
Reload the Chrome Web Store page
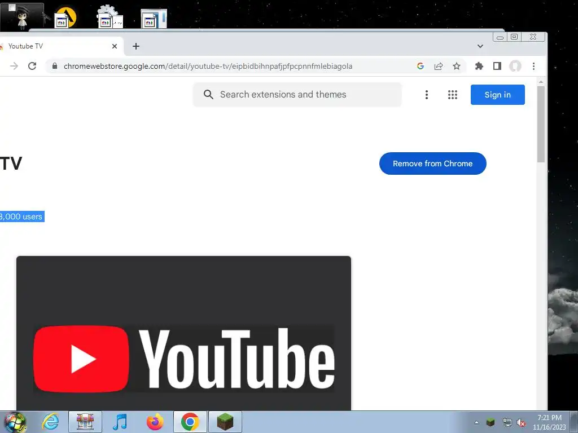tap(32, 66)
